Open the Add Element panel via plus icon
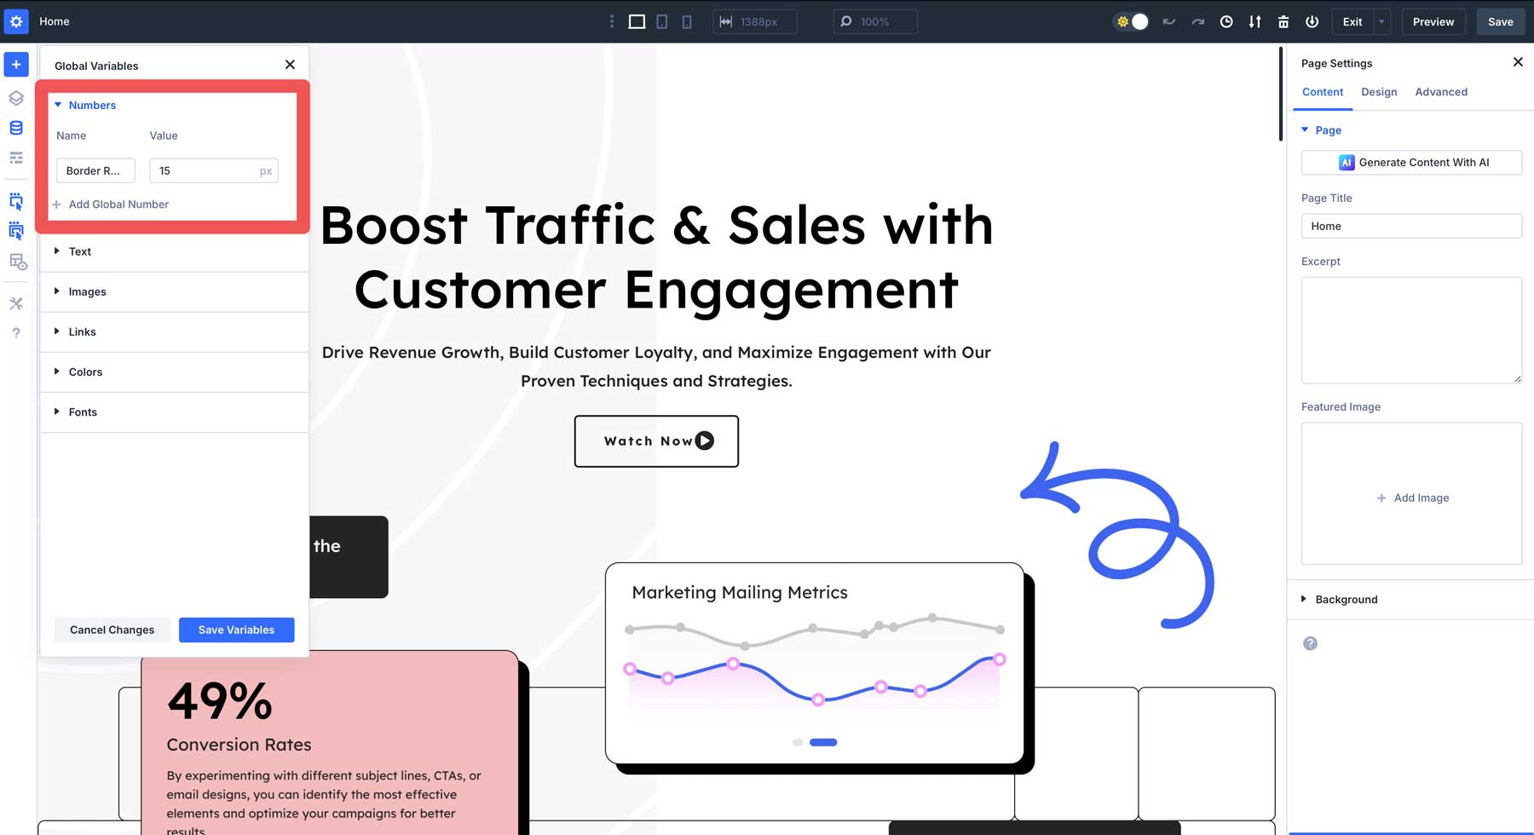This screenshot has height=835, width=1534. pos(15,64)
